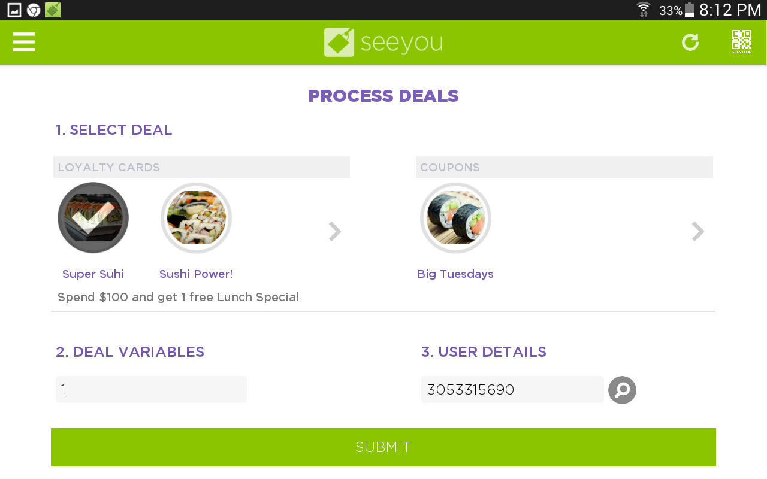The image size is (767, 479).
Task: Tap the Coupons section header
Action: 564,167
